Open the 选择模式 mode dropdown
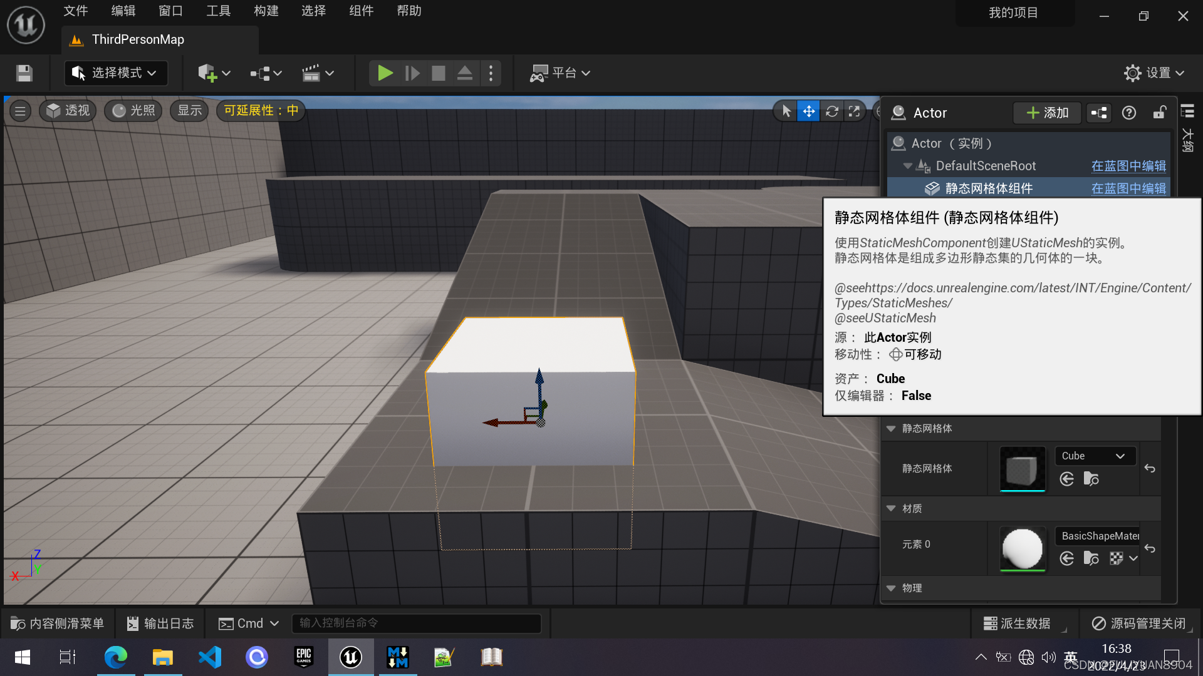Screen dimensions: 1203x676 [115, 73]
